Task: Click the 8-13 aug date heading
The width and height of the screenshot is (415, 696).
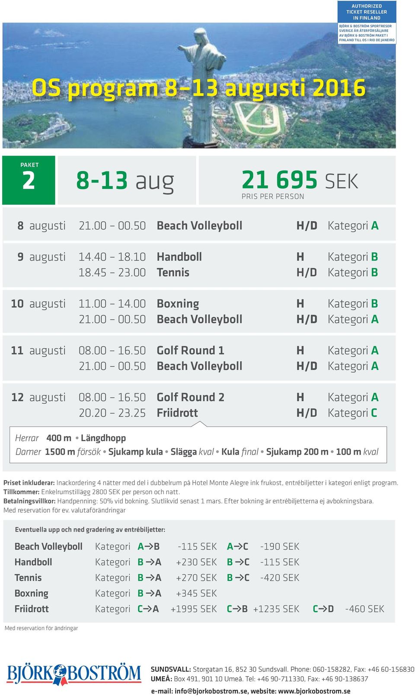Action: [125, 181]
